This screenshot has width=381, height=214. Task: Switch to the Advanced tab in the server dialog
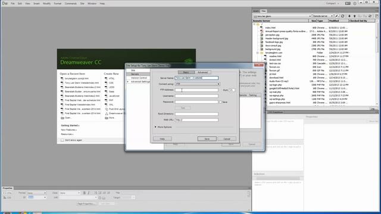202,73
